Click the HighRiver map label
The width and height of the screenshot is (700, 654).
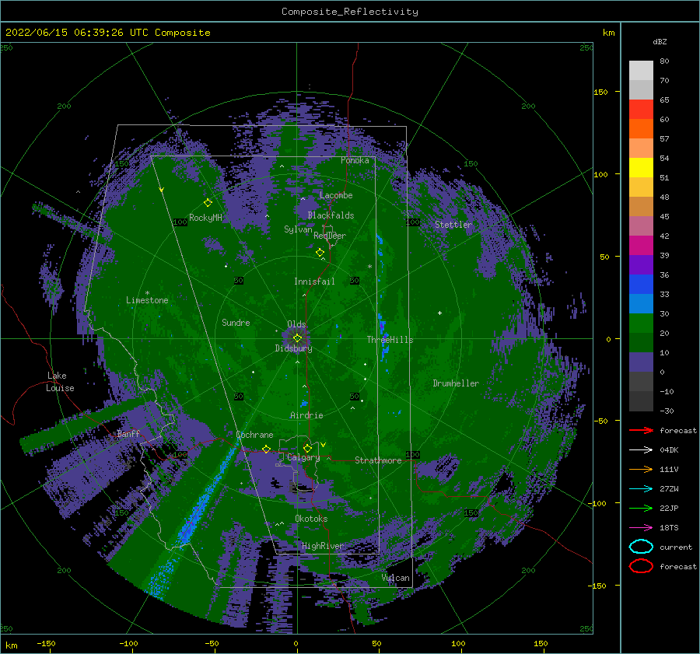323,546
